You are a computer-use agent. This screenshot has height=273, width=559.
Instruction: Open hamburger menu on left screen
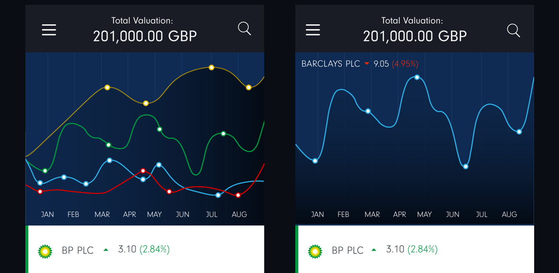[49, 30]
